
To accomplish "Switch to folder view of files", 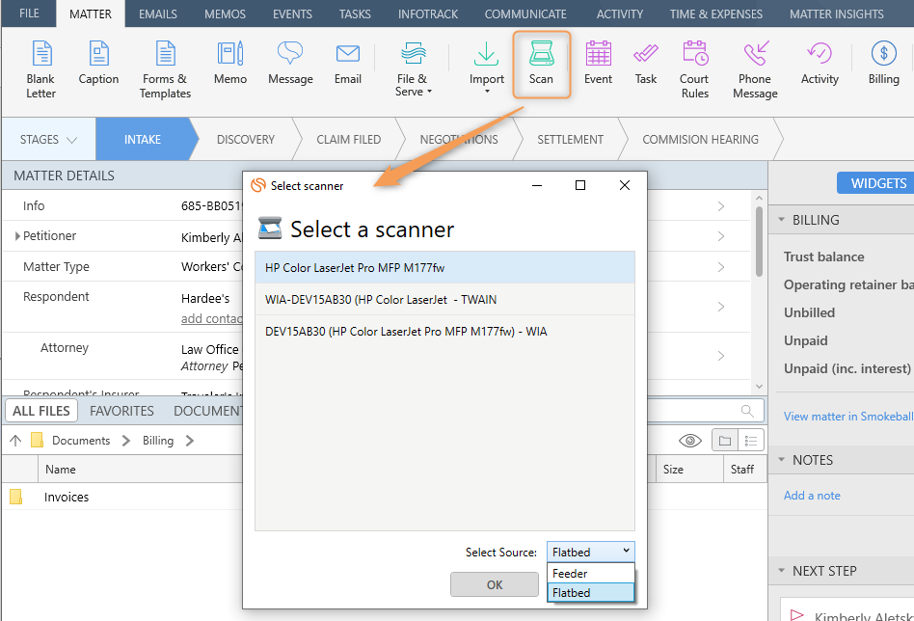I will (724, 441).
